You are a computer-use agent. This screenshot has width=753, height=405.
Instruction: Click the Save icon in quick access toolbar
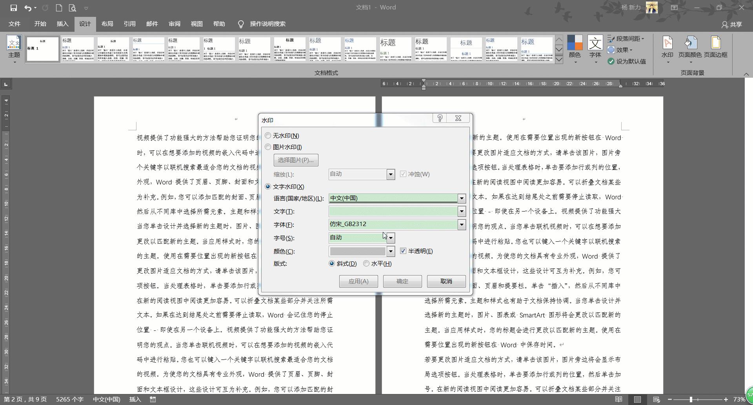pyautogui.click(x=13, y=7)
